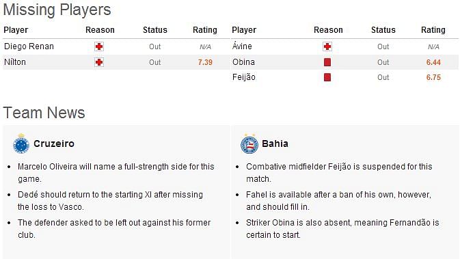
Task: Click the injury icon next to Ávine
Action: pos(327,46)
